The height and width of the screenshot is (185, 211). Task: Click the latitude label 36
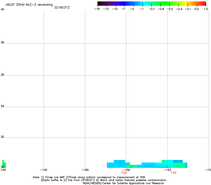tap(2, 75)
